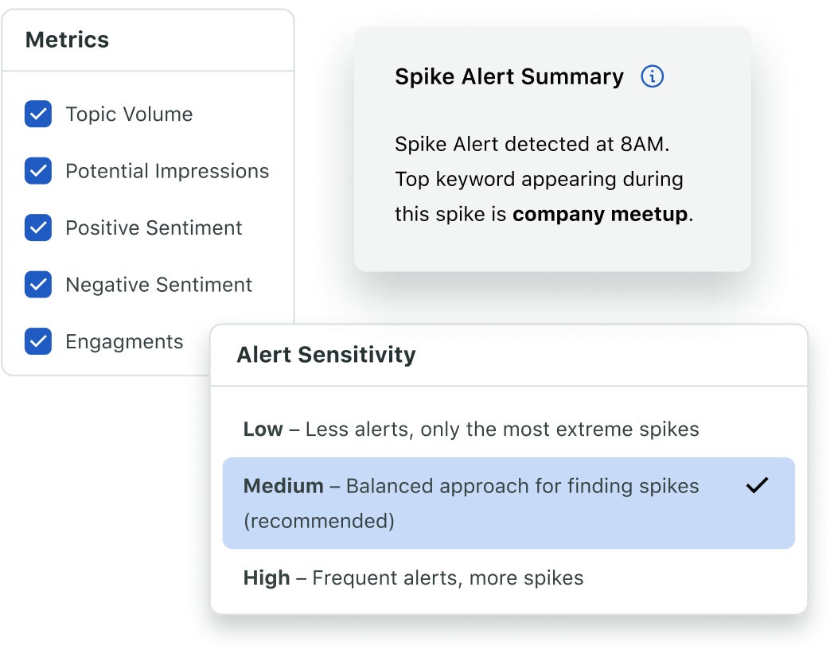Click the checkbox icon beside Engagments
The image size is (834, 653).
pyautogui.click(x=37, y=341)
